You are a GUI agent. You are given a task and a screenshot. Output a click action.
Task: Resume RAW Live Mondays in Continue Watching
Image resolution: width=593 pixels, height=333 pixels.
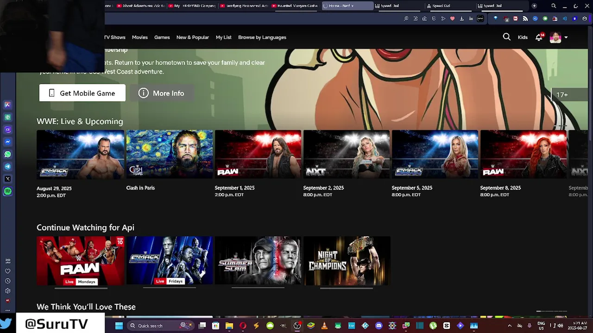(80, 260)
